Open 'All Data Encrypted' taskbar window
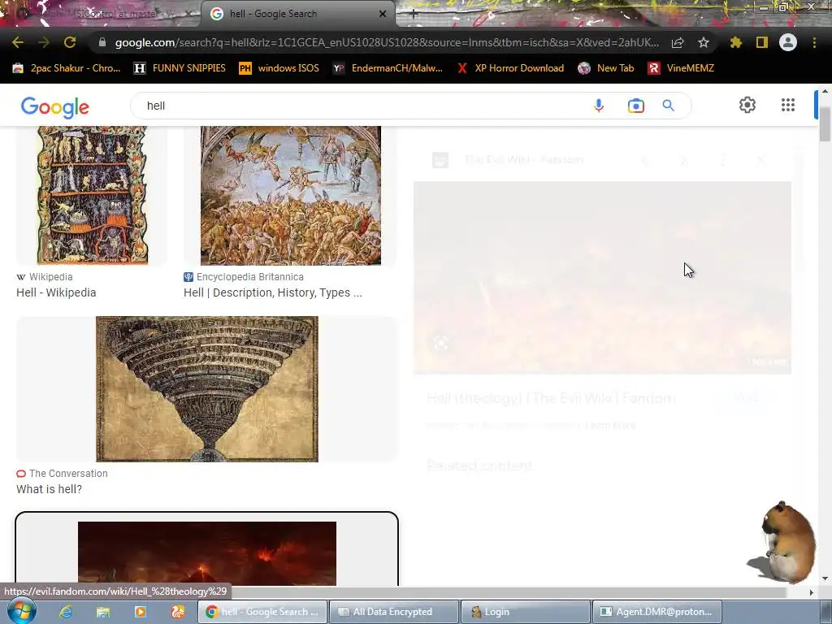Viewport: 832px width, 624px height. click(393, 612)
